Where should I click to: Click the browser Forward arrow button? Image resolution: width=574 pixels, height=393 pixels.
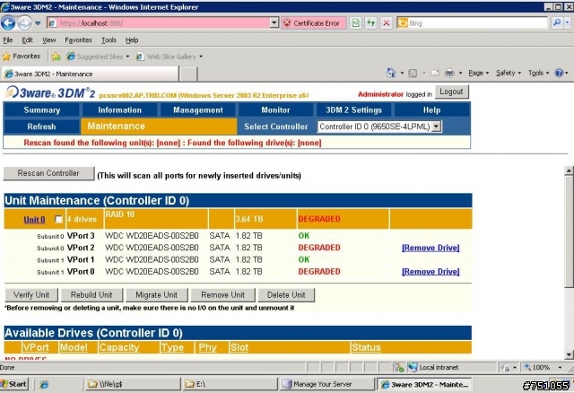[25, 23]
